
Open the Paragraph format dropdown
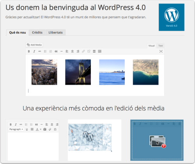click(16, 129)
